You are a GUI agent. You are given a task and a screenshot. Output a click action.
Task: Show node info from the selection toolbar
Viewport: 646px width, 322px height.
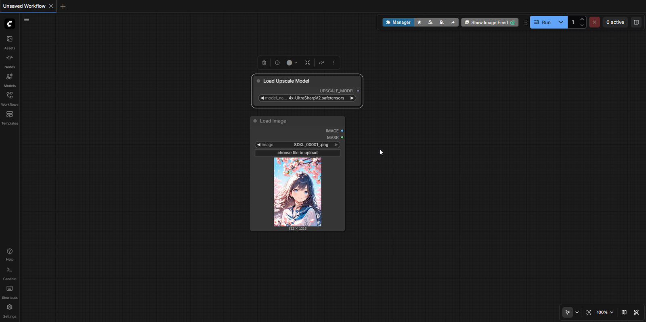(x=277, y=63)
